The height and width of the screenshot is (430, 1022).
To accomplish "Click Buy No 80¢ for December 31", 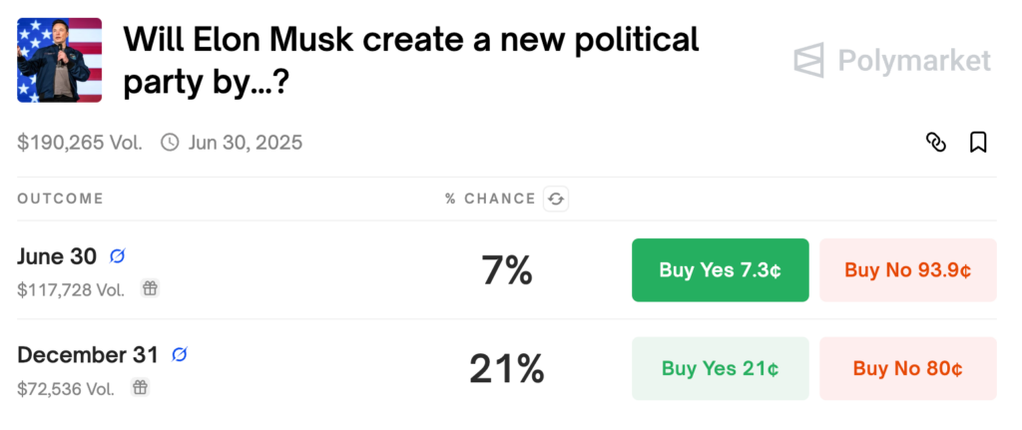I will click(908, 368).
